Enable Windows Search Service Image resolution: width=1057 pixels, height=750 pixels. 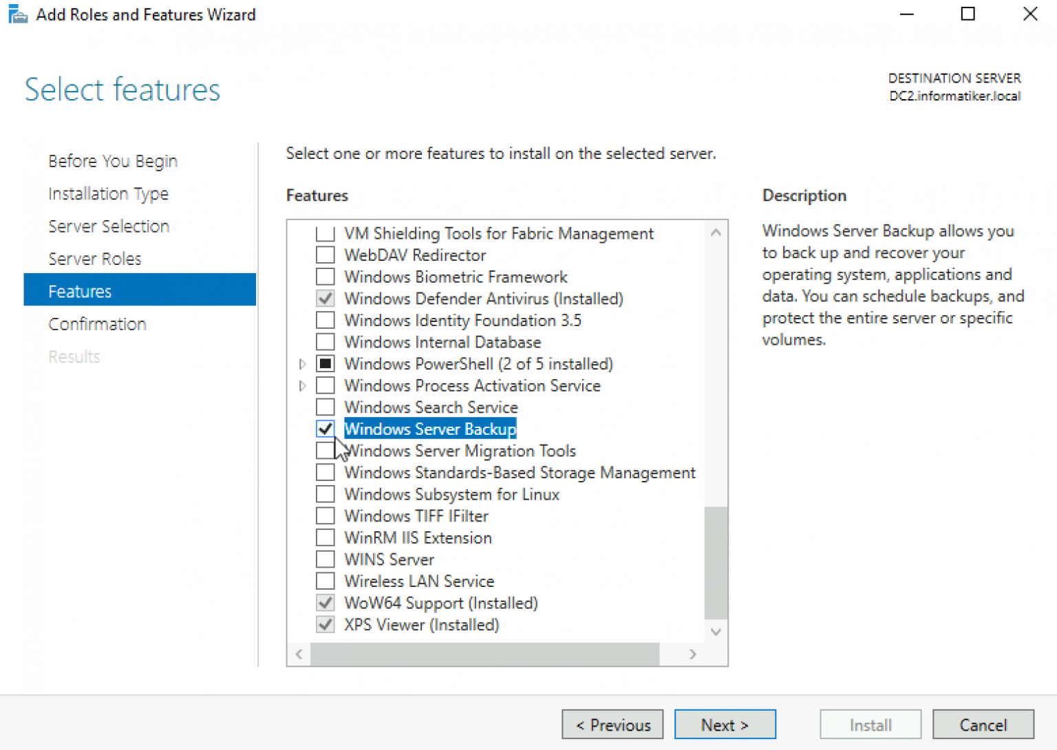(x=325, y=407)
